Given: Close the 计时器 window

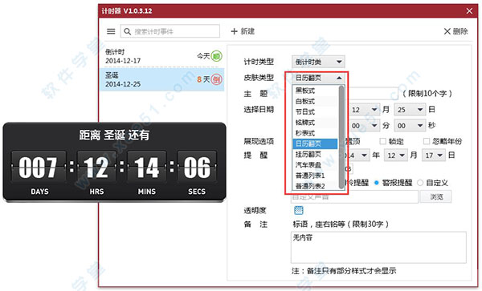Looking at the screenshot, I should point(469,11).
